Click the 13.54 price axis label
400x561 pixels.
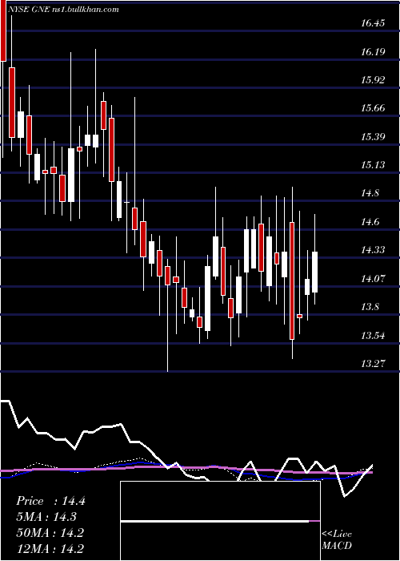[x=373, y=336]
